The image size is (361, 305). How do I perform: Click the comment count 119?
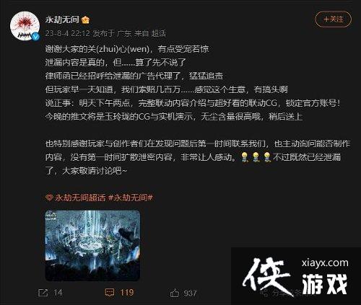[x=127, y=293]
